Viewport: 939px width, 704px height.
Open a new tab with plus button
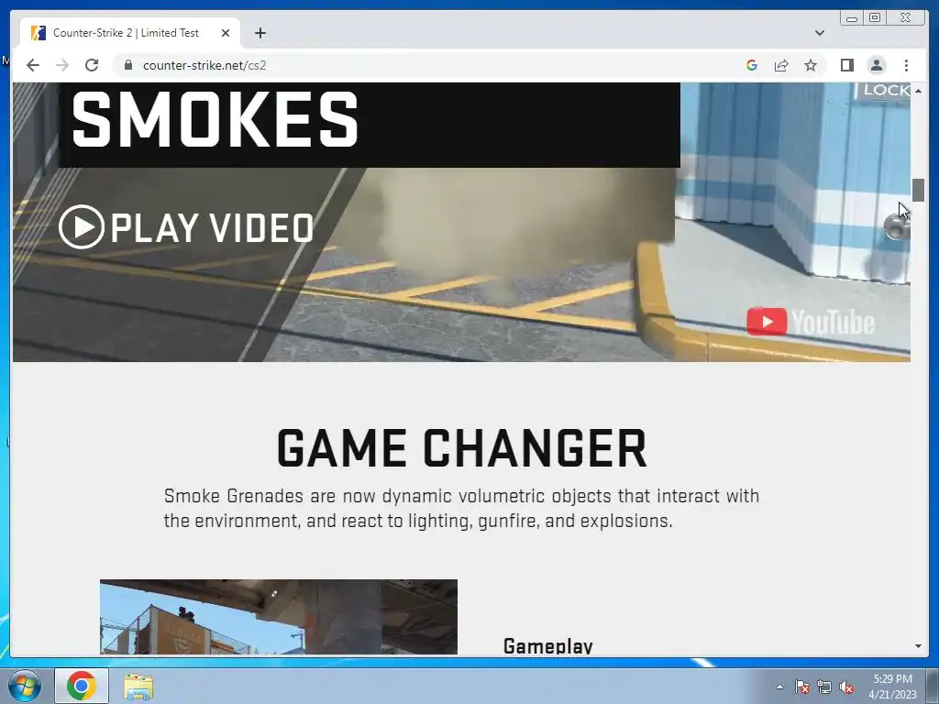[260, 33]
